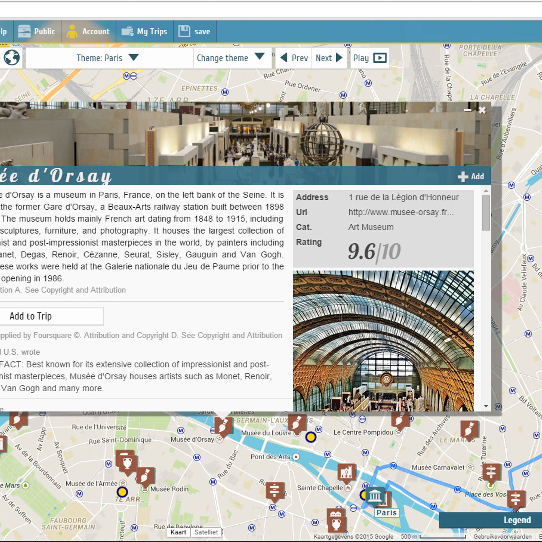Viewport: 542px width, 542px height.
Task: Click See Copyright and Attribution under description
Action: tap(75, 290)
